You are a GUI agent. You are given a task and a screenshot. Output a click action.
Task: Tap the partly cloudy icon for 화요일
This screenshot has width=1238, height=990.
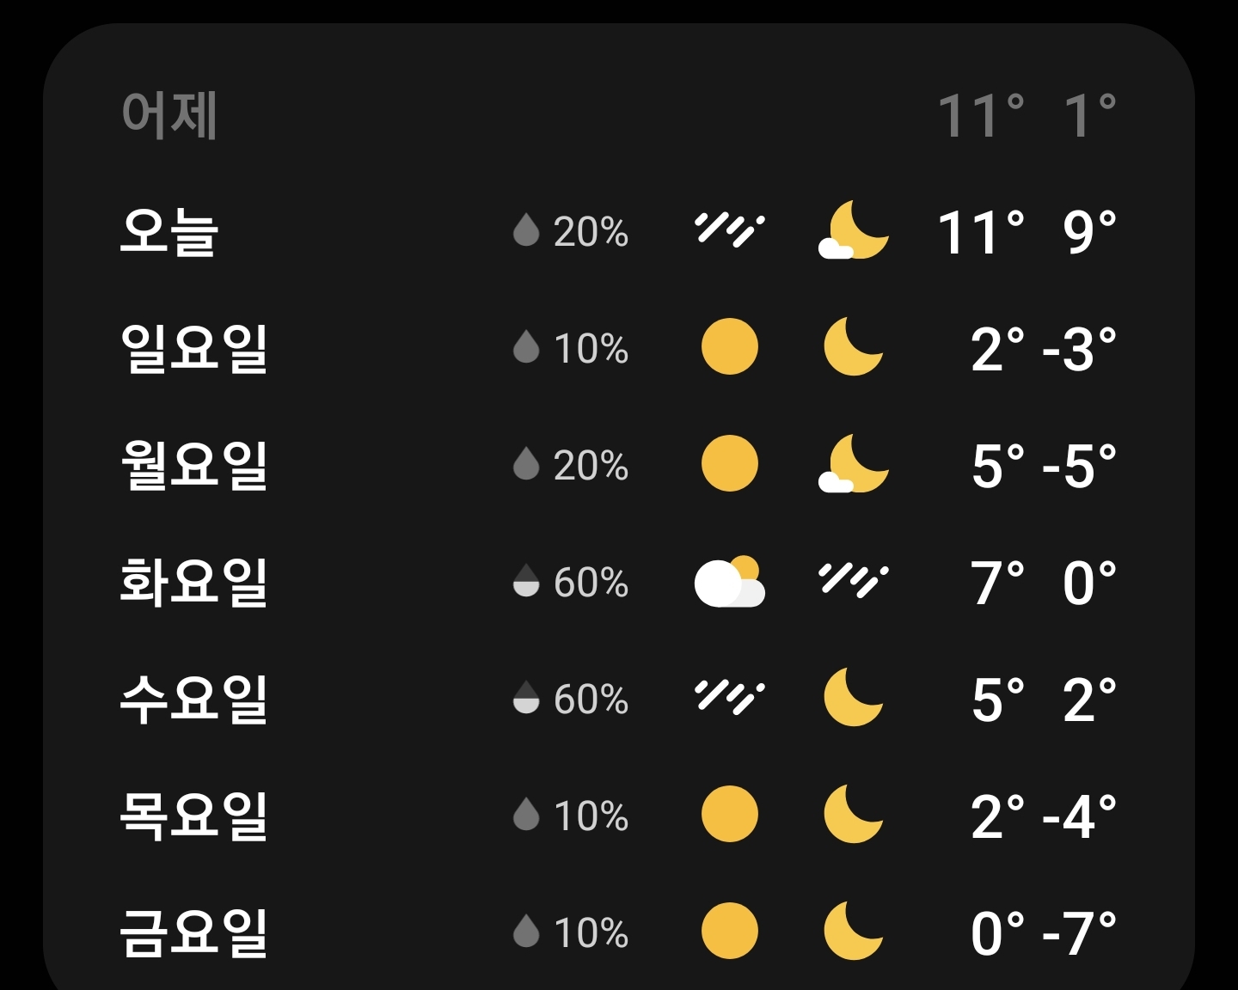[x=729, y=582]
